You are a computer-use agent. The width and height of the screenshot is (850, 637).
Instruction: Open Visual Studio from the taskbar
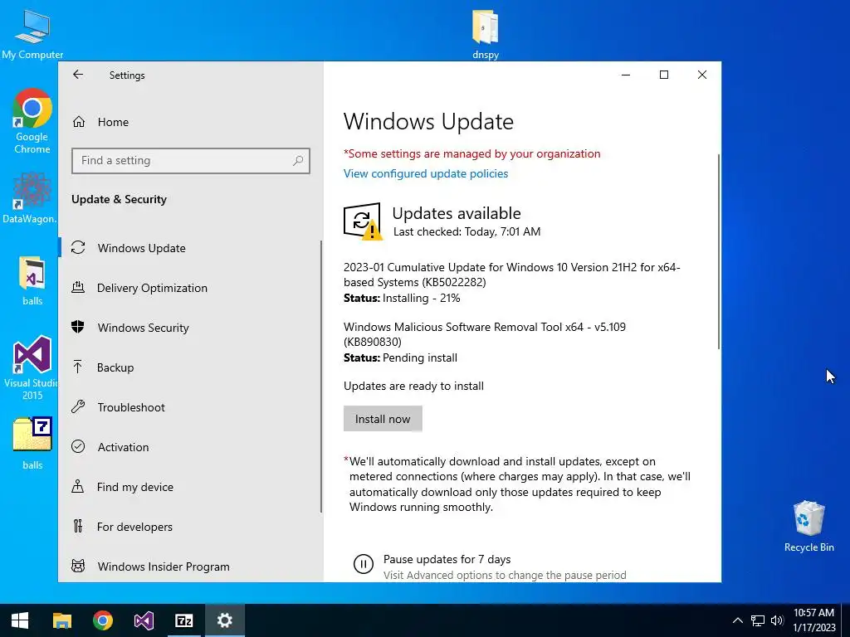[x=144, y=620]
